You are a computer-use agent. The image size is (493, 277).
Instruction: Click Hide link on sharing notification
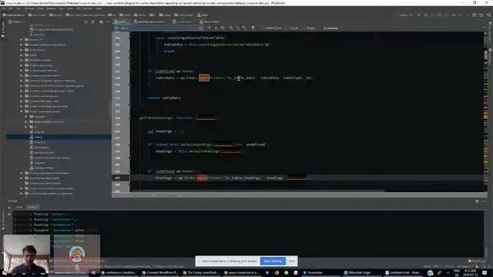[291, 261]
